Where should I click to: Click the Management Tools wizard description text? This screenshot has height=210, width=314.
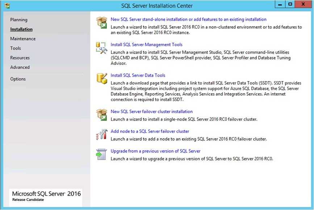(201, 58)
